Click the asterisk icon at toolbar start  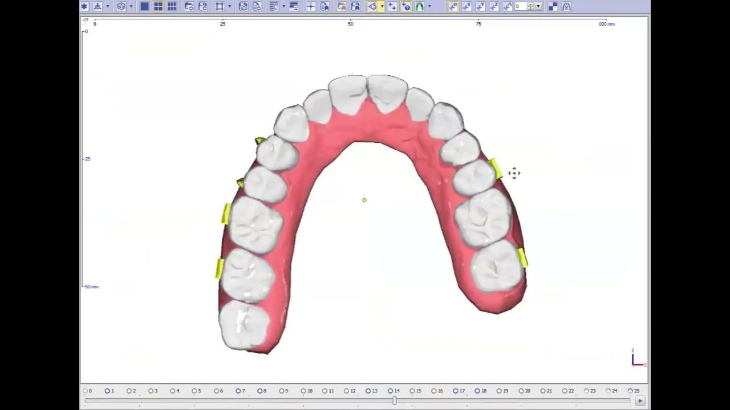pyautogui.click(x=84, y=7)
